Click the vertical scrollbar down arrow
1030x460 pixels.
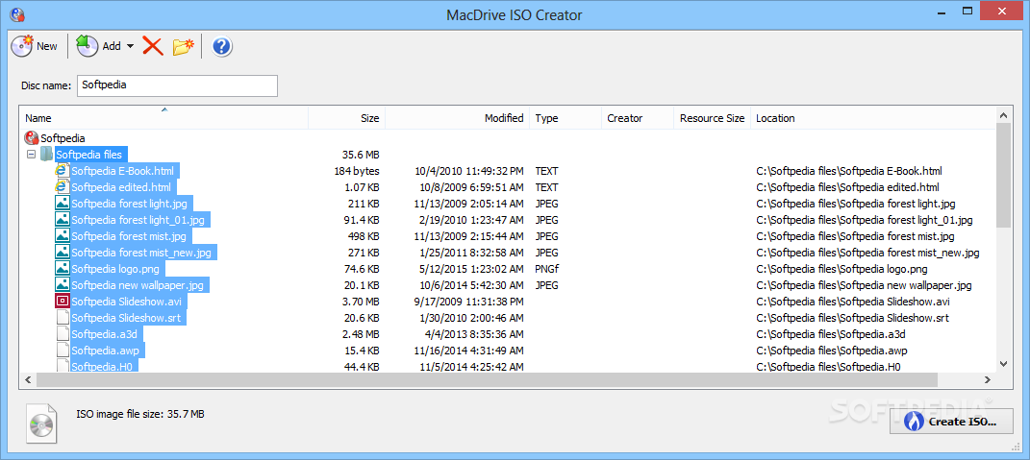click(x=1003, y=363)
